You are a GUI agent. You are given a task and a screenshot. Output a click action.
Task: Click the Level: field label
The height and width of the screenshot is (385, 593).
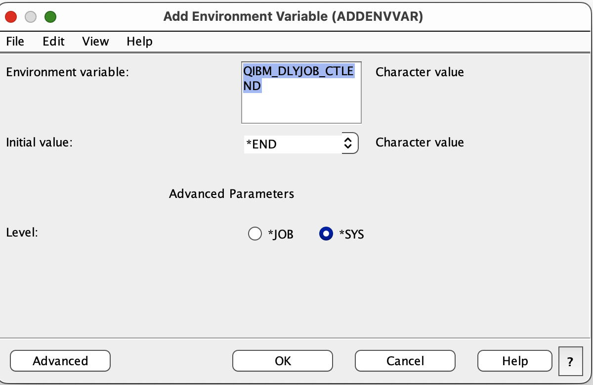(x=22, y=232)
